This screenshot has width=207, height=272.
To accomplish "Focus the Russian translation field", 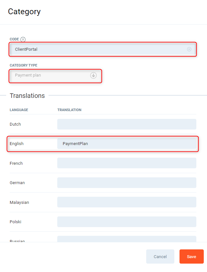I will coord(126,239).
